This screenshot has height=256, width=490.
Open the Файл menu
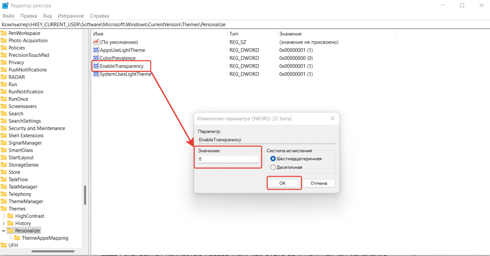point(8,16)
